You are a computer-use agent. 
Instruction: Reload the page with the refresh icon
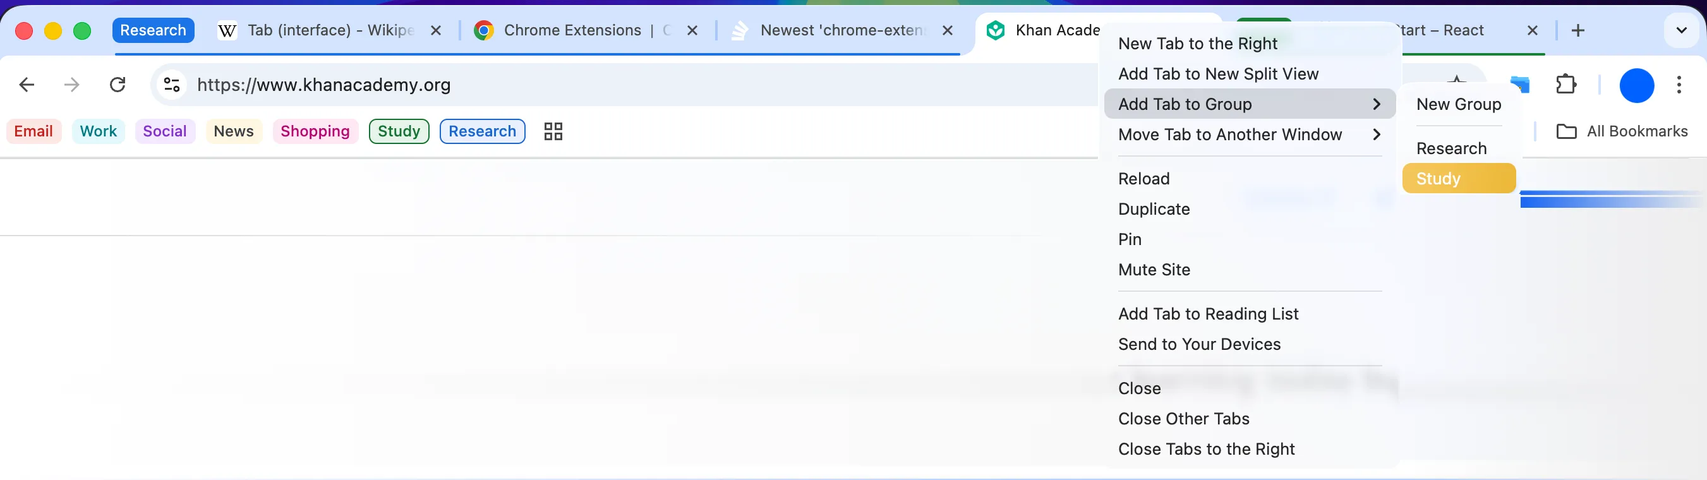(118, 85)
